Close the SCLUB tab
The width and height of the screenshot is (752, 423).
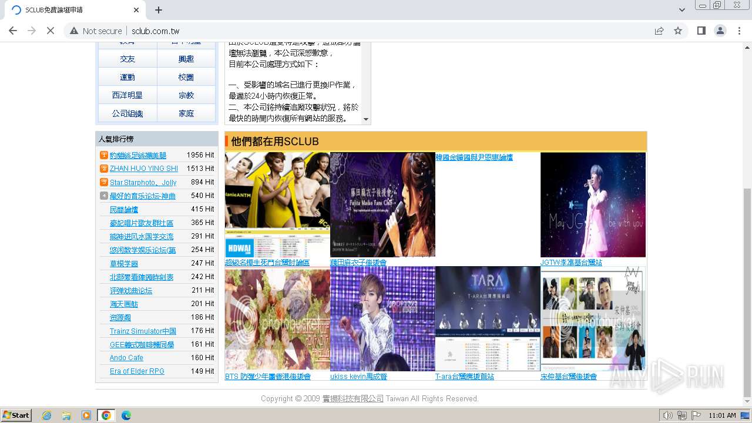(x=136, y=10)
